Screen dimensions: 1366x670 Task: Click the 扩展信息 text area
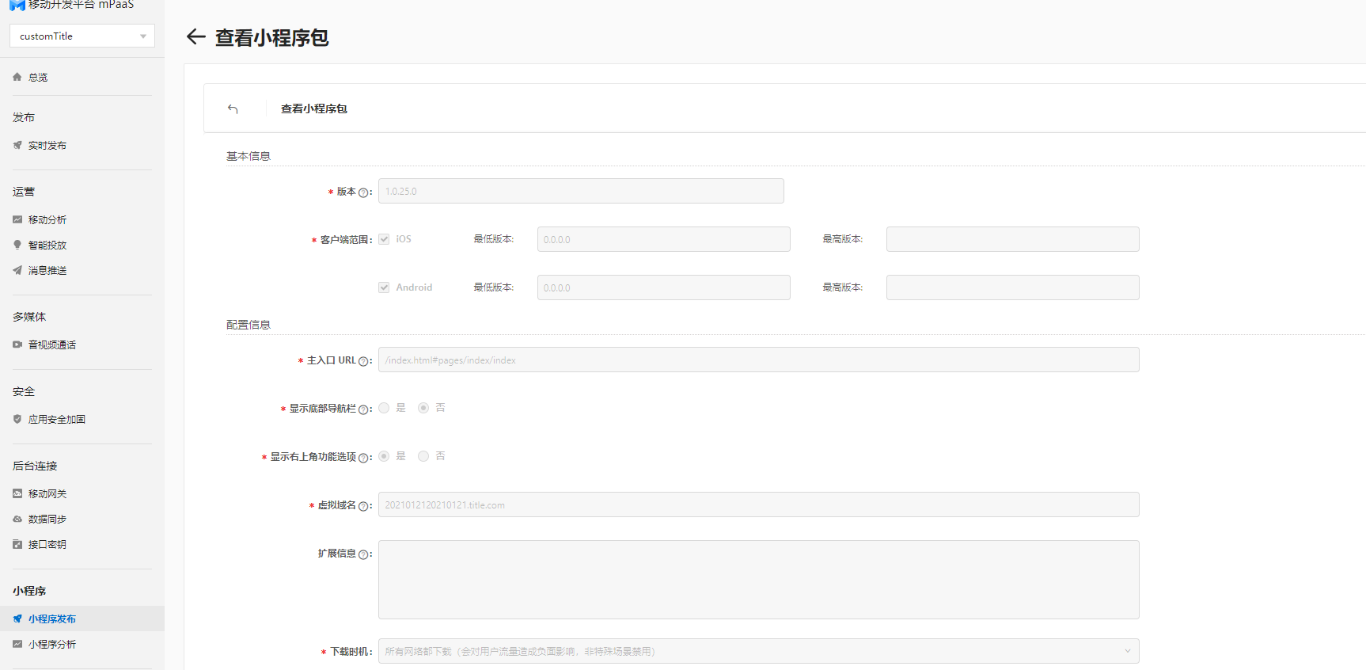759,580
